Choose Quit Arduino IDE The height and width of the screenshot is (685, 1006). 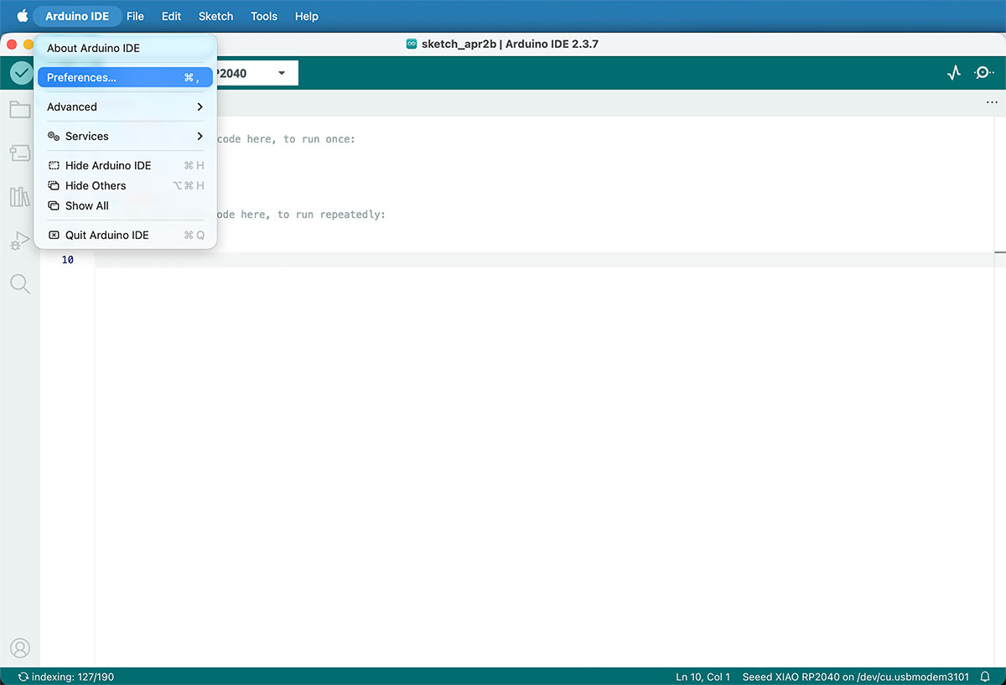click(x=125, y=235)
